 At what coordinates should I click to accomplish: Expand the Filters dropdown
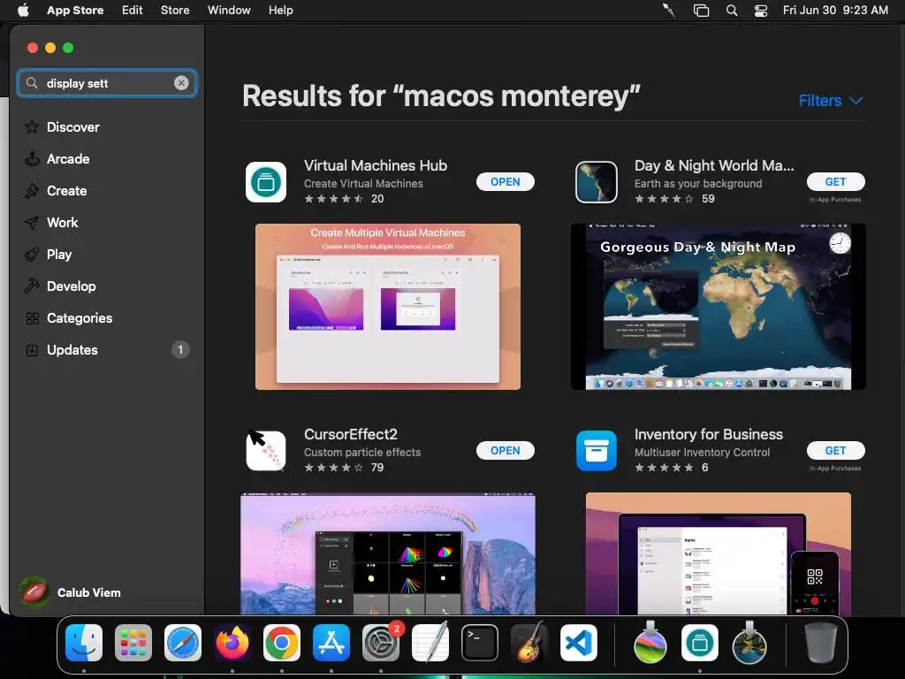click(831, 101)
